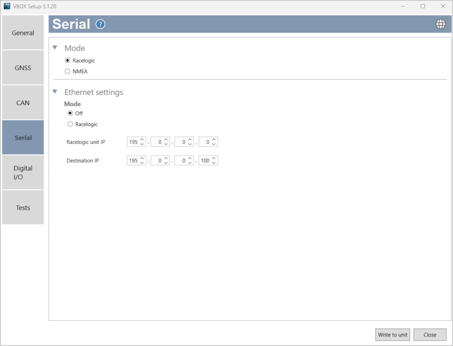Set Ethernet mode to Racelogic

[70, 124]
